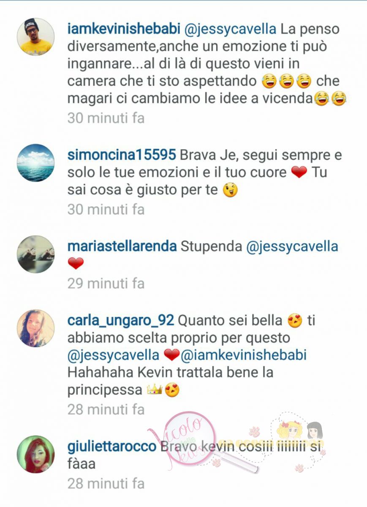Open @jessycavella mention after Stupenda
The width and height of the screenshot is (367, 507).
[292, 247]
